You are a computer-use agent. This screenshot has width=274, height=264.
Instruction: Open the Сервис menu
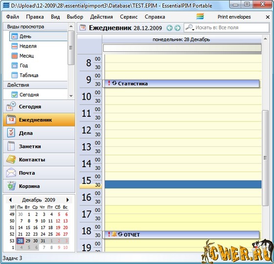129,17
